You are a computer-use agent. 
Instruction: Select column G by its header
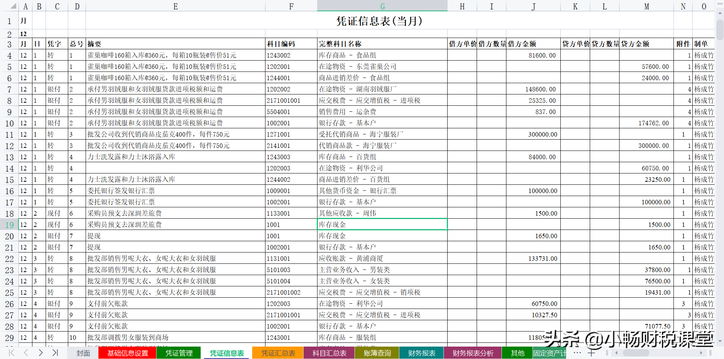click(382, 6)
